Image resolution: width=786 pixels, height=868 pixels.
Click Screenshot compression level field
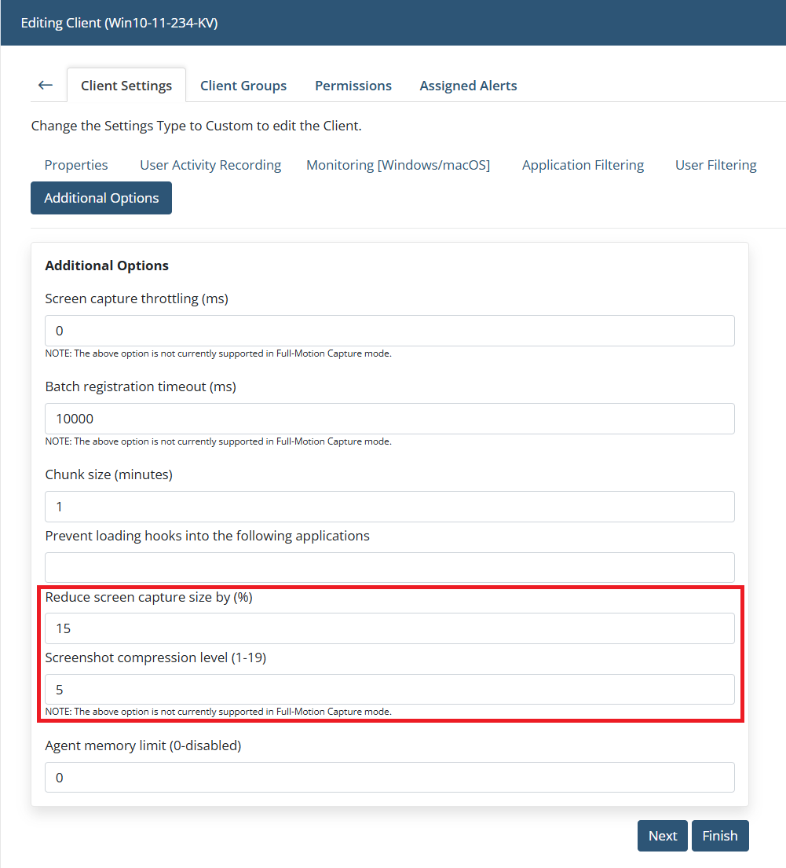[x=389, y=689]
